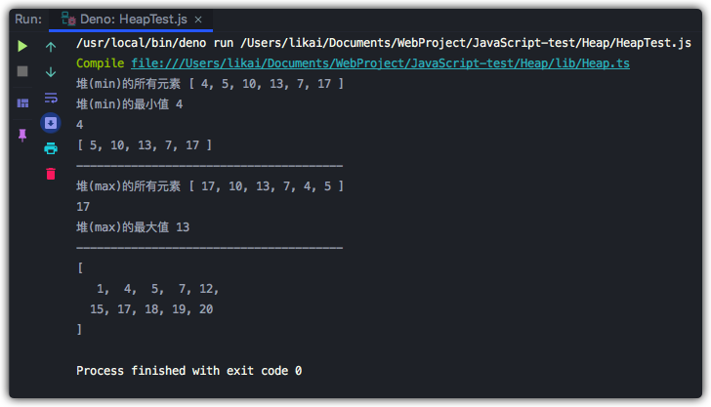Screen dimensions: 711x407
Task: Click the Deno run configuration icon in tab
Action: tap(68, 19)
